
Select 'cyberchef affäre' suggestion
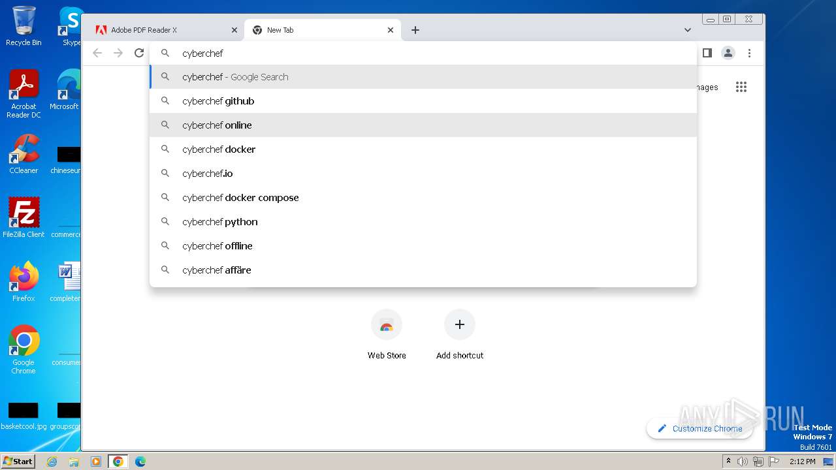(423, 270)
